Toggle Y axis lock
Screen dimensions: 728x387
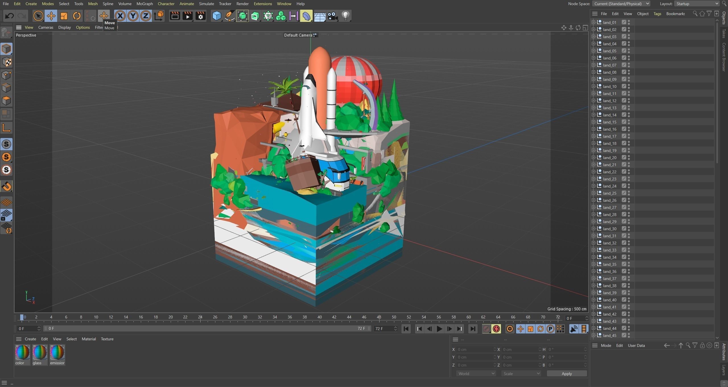click(x=133, y=16)
